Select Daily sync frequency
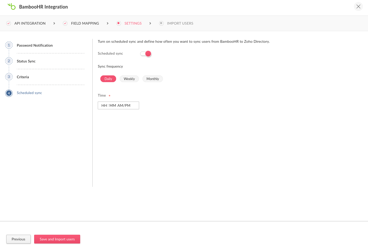The height and width of the screenshot is (250, 368). (108, 79)
